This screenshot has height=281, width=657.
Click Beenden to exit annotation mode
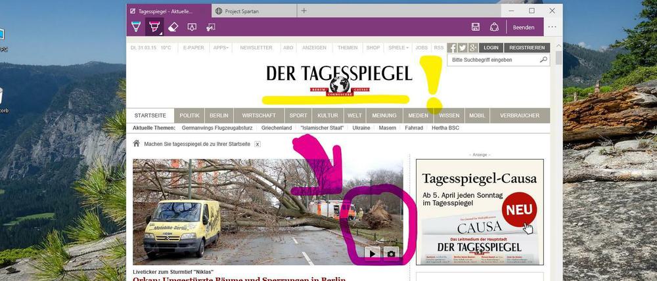(x=524, y=27)
